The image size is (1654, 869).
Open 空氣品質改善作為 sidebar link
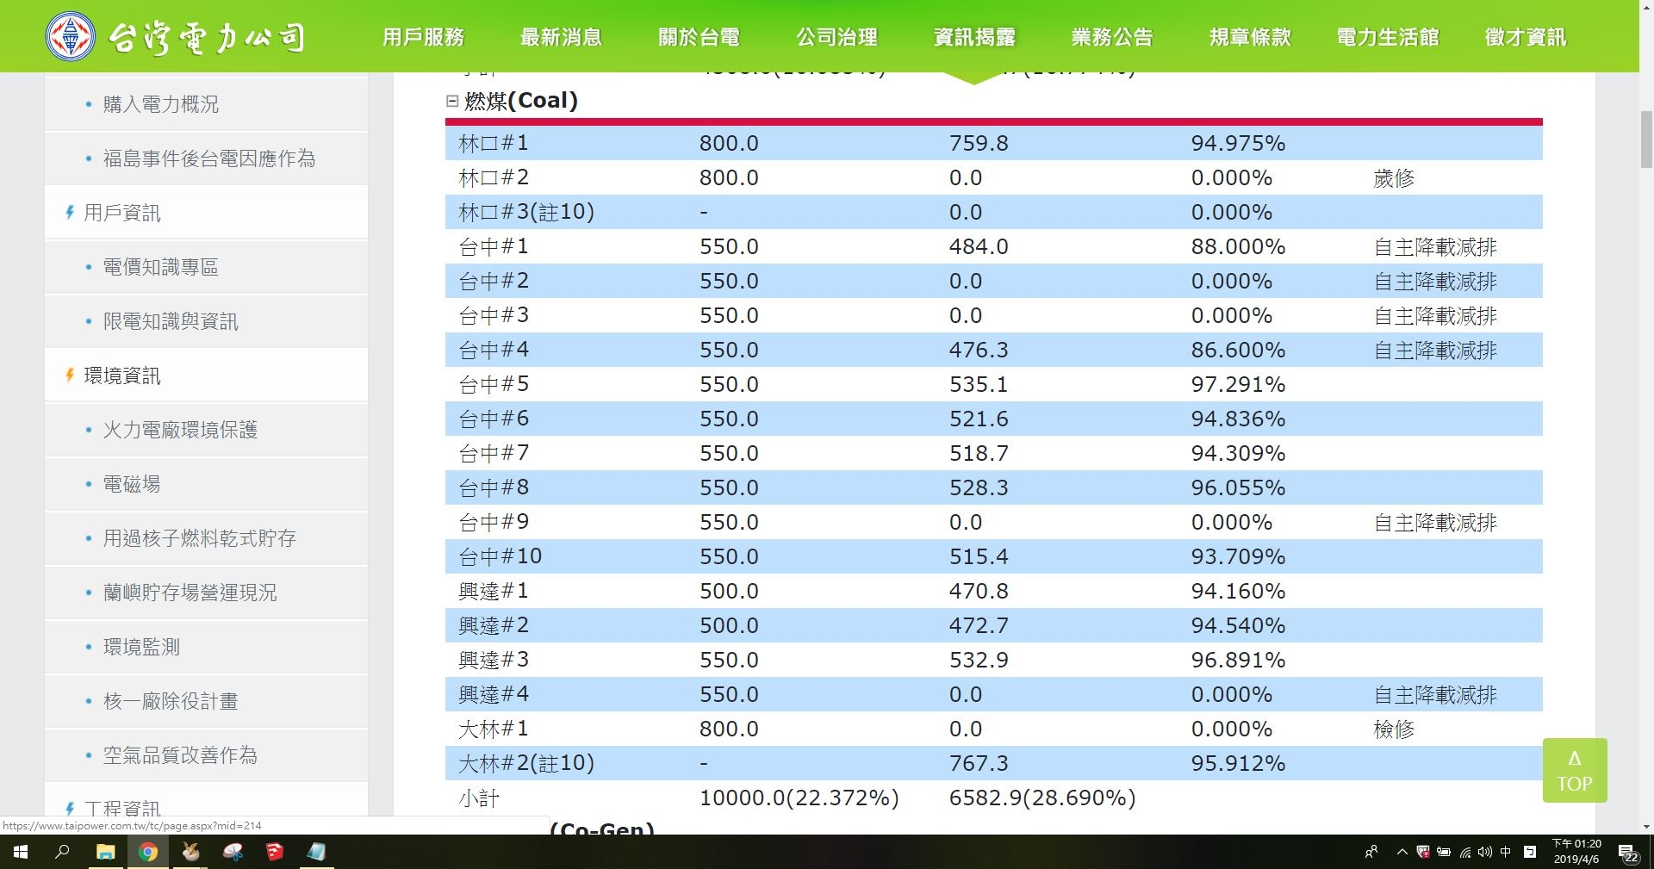point(180,755)
